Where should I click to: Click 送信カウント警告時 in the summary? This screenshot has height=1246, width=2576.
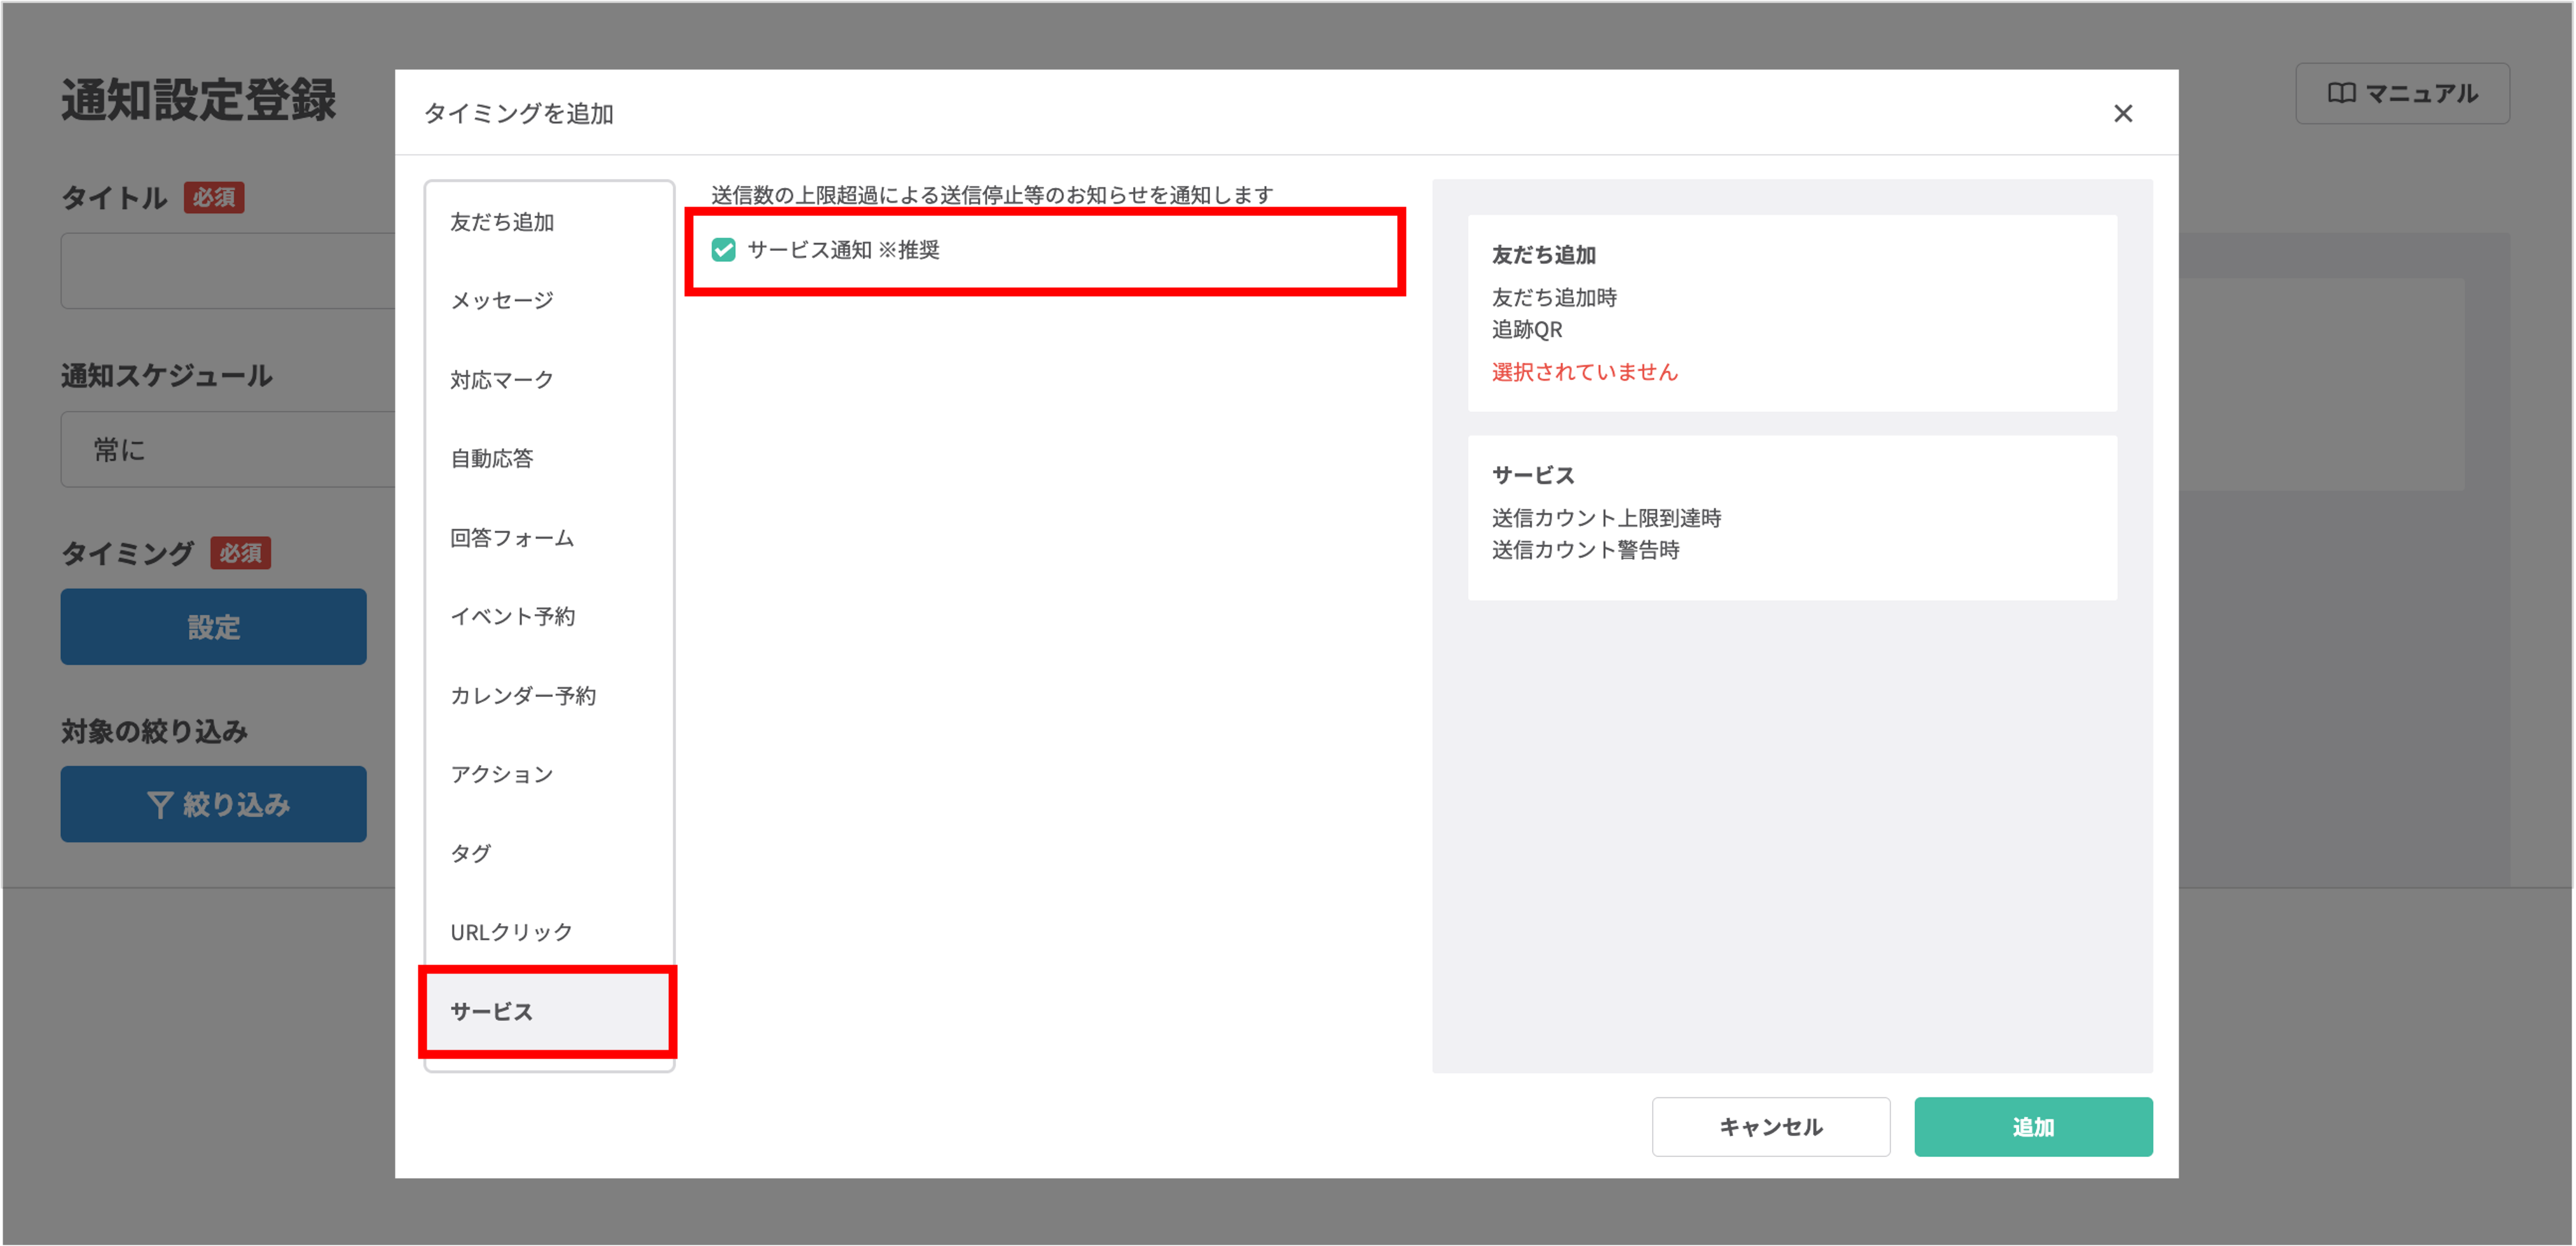pos(1585,550)
